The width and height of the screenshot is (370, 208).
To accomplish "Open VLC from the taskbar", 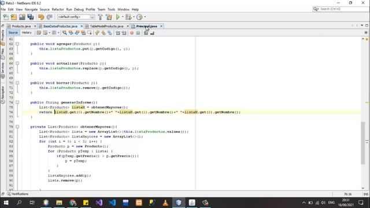I will pos(165,203).
